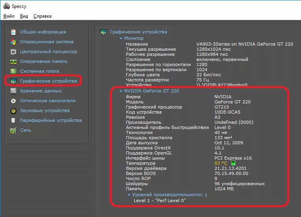The width and height of the screenshot is (301, 217).
Task: Open Системная плата section
Action: 40,71
